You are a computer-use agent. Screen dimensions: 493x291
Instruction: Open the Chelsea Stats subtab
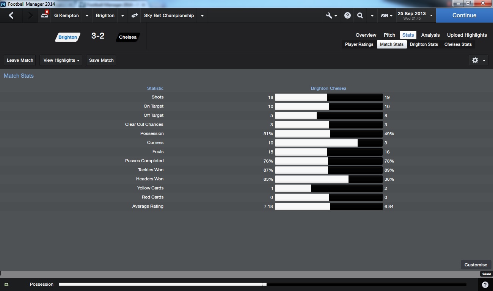pyautogui.click(x=458, y=44)
